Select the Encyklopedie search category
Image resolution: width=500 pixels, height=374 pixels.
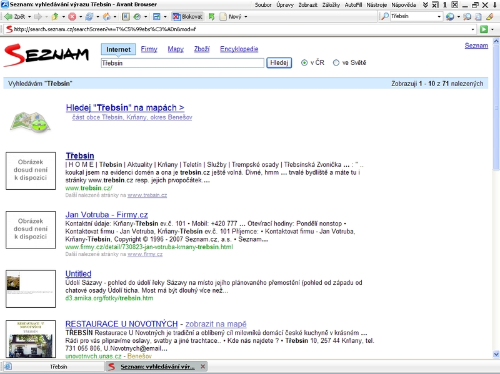[239, 49]
